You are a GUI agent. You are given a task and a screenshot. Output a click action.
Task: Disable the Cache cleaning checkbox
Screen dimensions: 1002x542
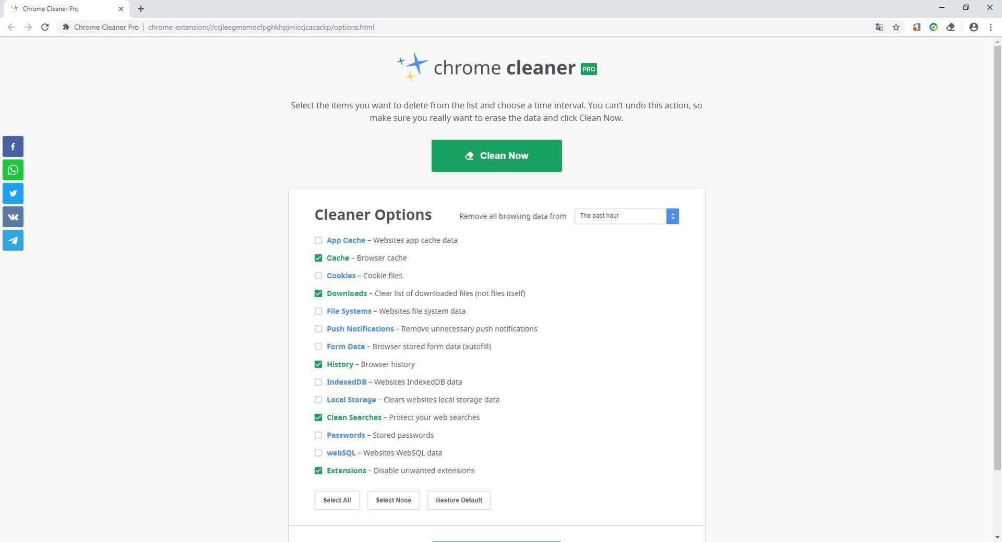pyautogui.click(x=318, y=258)
